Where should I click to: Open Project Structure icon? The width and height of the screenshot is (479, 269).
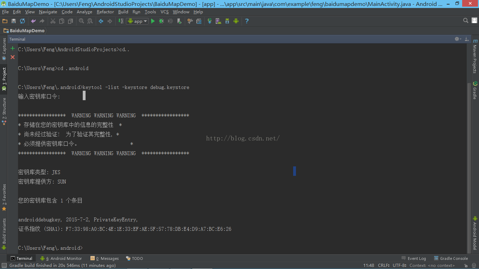(x=199, y=21)
